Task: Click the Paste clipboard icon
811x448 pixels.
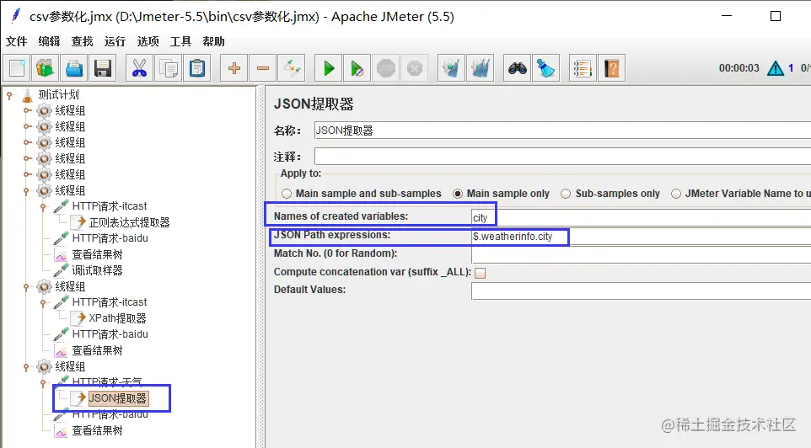Action: tap(197, 68)
